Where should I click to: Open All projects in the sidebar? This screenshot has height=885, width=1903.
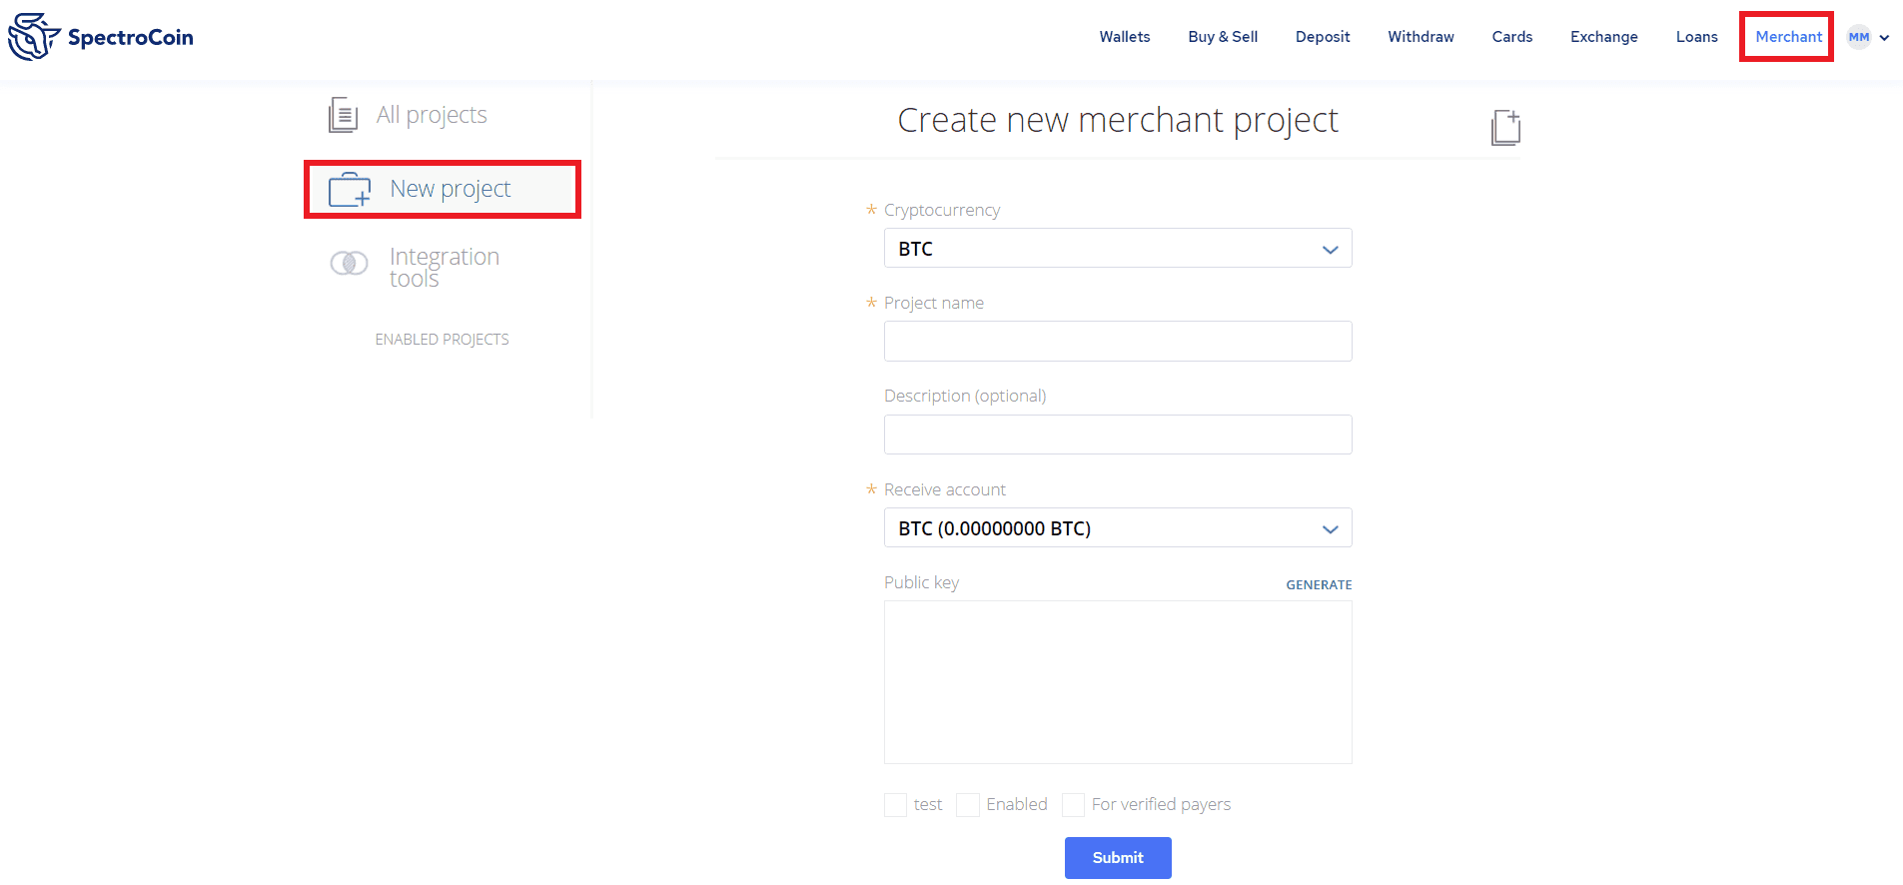432,115
